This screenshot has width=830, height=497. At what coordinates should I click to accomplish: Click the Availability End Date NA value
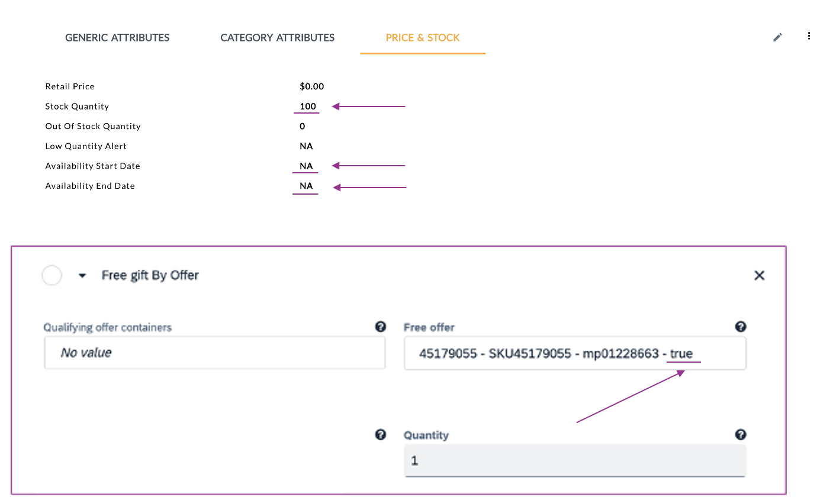[306, 186]
